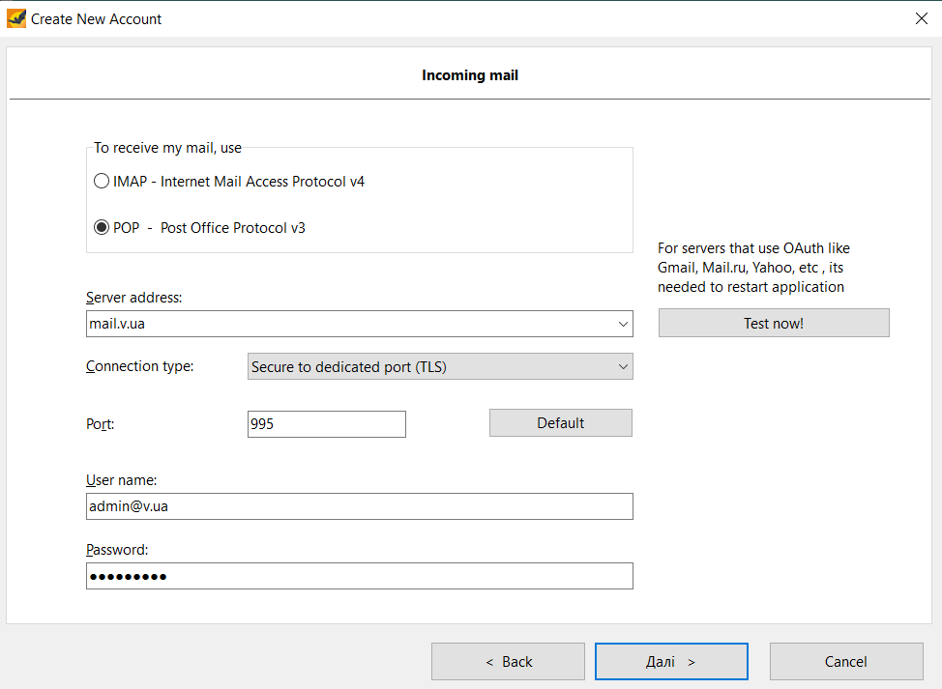
Task: Click the Test now! button
Action: (774, 323)
